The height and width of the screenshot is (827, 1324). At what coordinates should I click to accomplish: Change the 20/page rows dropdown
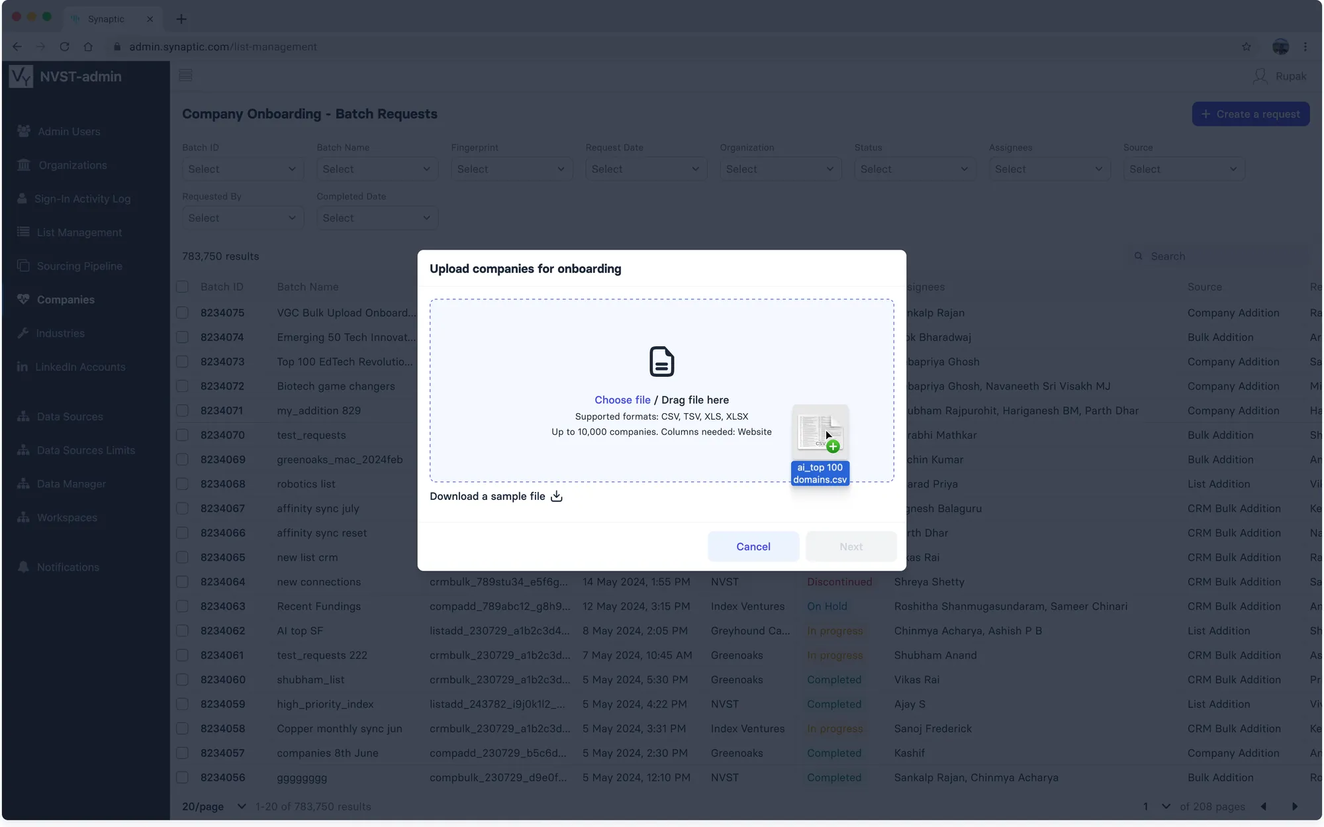214,806
